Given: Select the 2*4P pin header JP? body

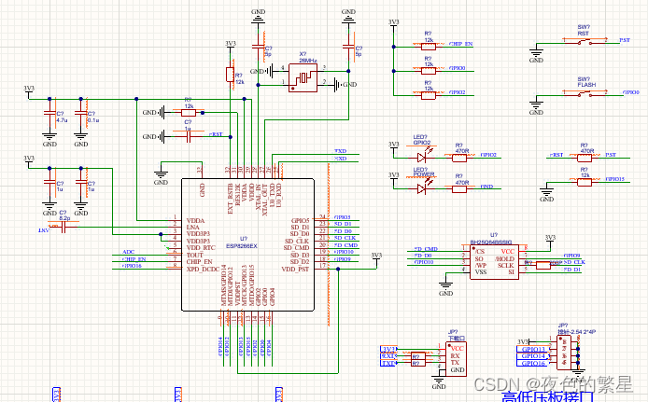Looking at the screenshot, I should (564, 352).
